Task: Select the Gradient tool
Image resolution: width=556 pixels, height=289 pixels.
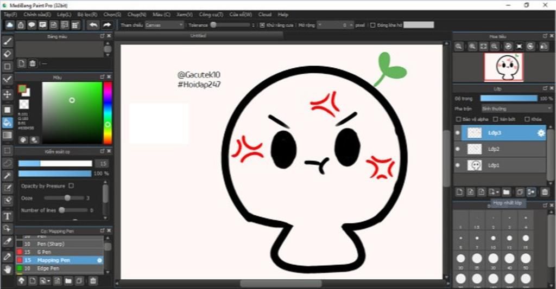Action: [x=8, y=136]
